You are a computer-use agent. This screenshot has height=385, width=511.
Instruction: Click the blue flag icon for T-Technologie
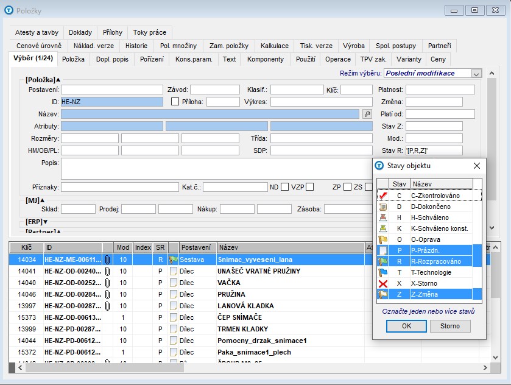(x=383, y=272)
